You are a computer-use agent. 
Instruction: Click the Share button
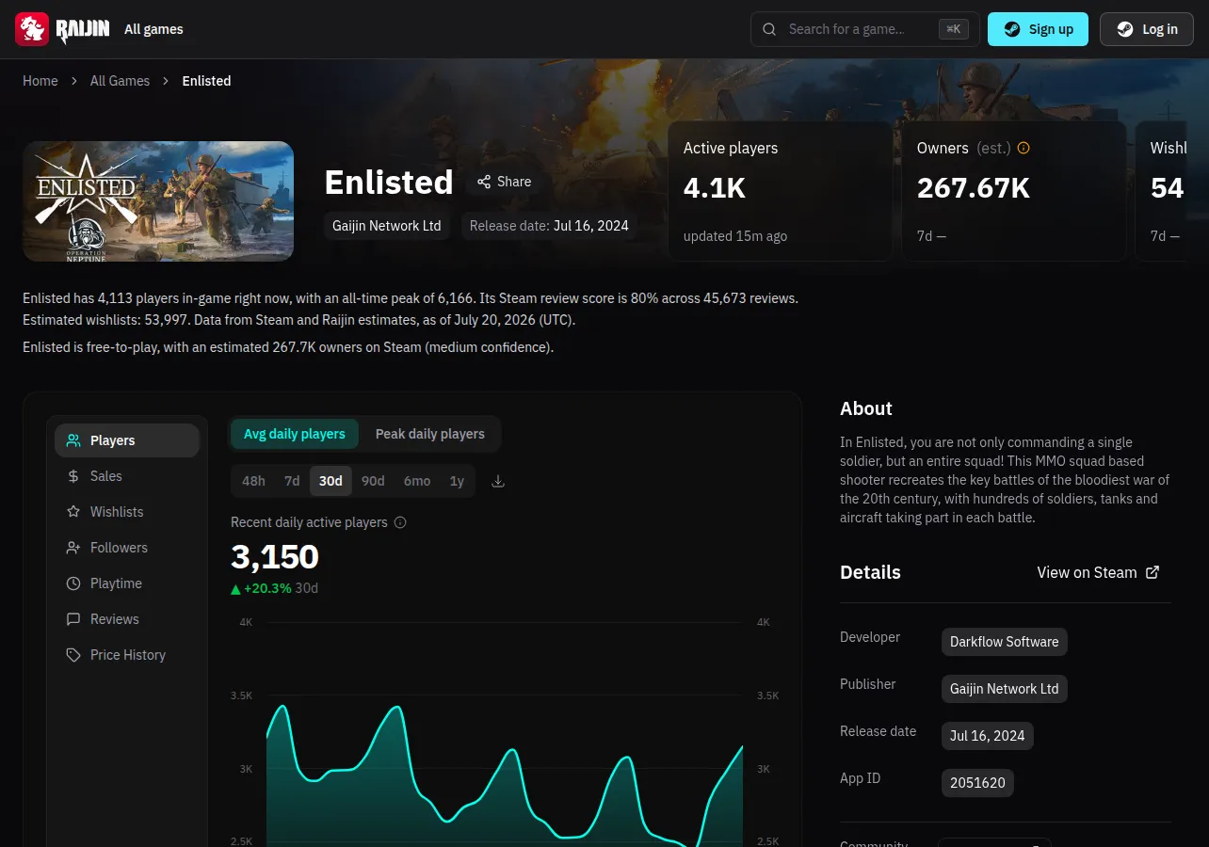(504, 182)
